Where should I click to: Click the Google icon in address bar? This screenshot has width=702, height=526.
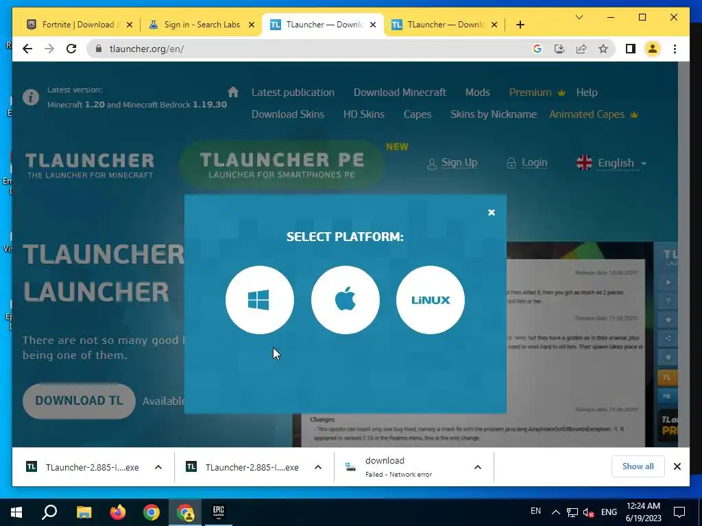pyautogui.click(x=537, y=49)
